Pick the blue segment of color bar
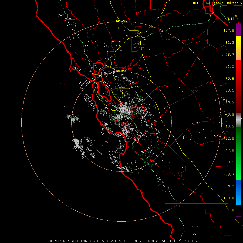Viewport: 243px width, 243px height. coord(238,193)
